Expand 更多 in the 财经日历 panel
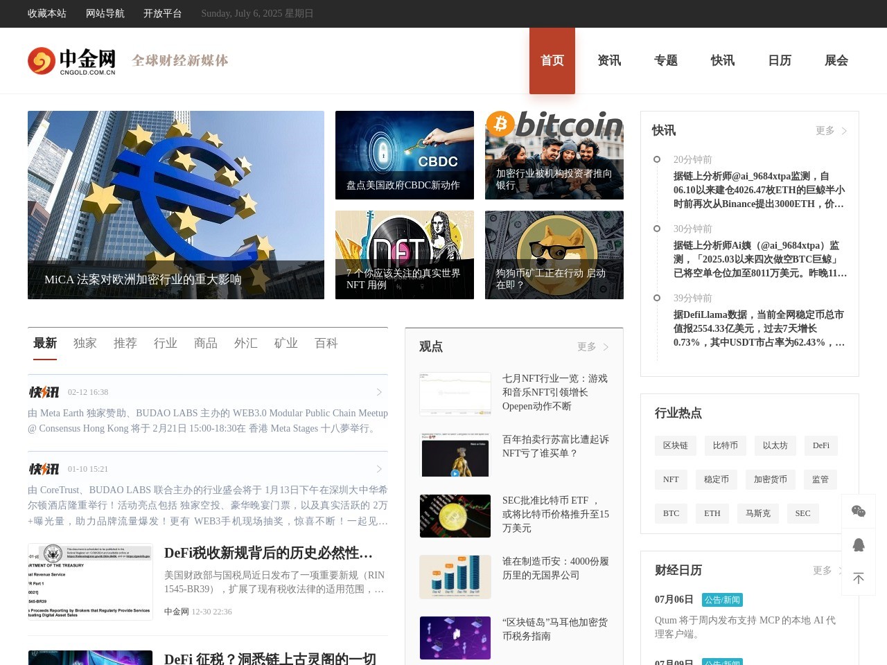The image size is (887, 665). click(821, 570)
